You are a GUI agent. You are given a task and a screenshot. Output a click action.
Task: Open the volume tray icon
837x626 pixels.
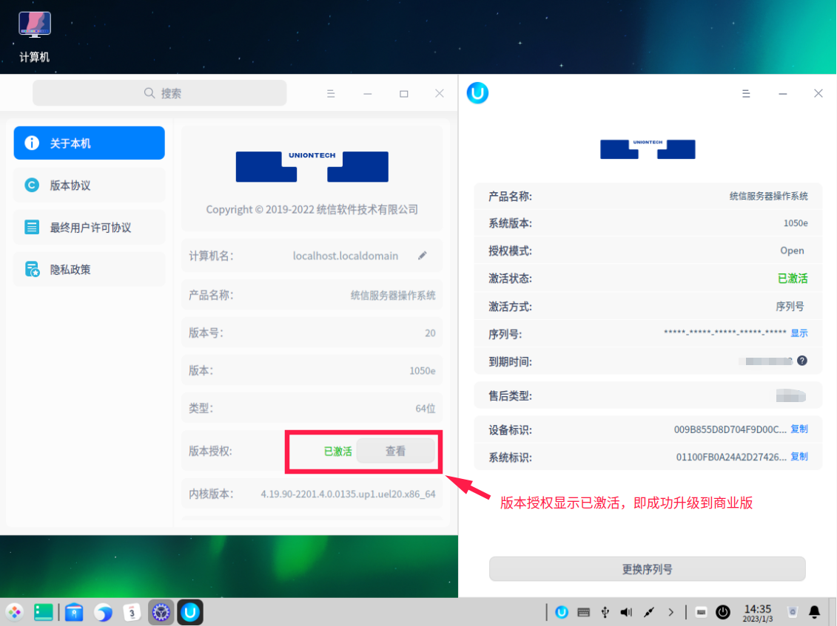626,612
